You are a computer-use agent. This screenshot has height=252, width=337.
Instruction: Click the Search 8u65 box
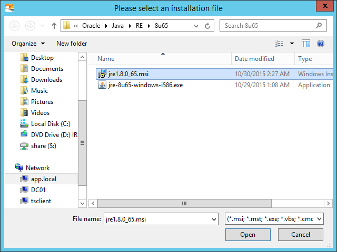[273, 26]
